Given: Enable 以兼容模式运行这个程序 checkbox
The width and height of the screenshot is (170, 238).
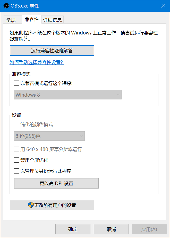Looking at the screenshot, I should click(x=16, y=83).
